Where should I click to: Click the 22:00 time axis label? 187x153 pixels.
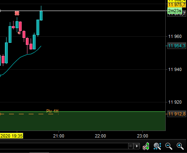[100, 136]
